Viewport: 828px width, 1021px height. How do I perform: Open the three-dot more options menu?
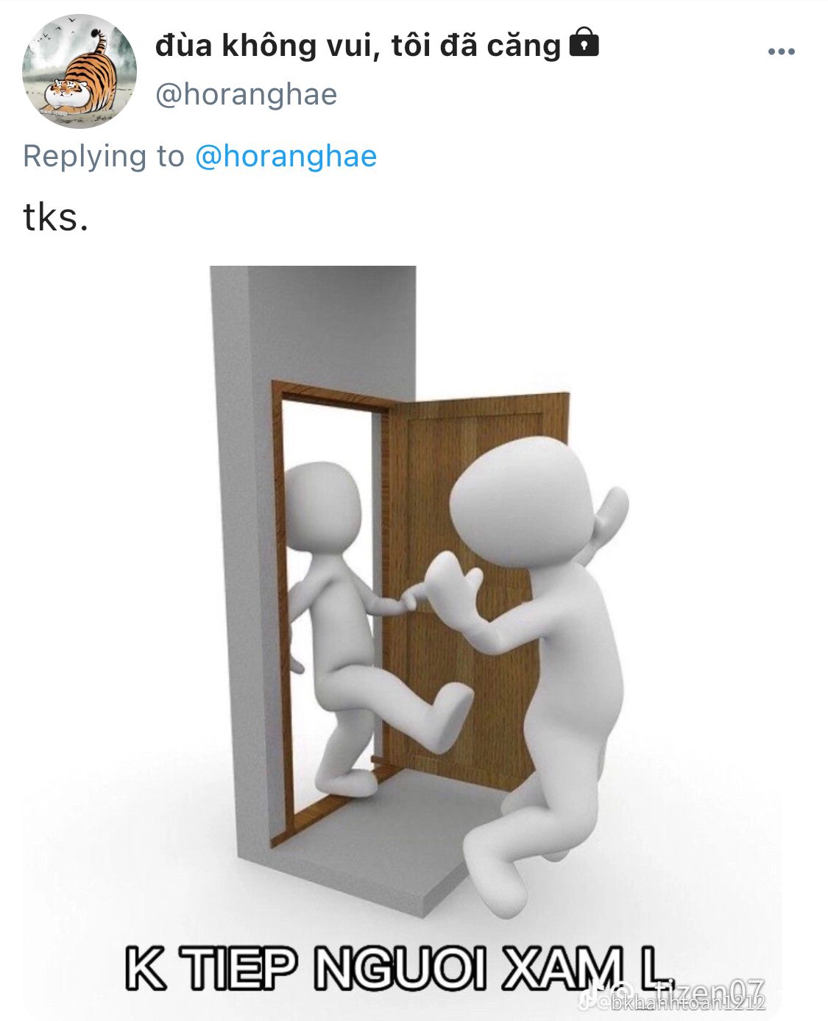pos(781,52)
